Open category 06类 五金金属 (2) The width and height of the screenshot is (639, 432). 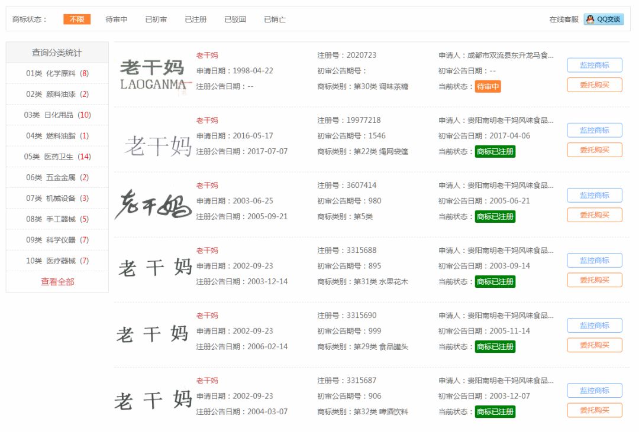57,177
